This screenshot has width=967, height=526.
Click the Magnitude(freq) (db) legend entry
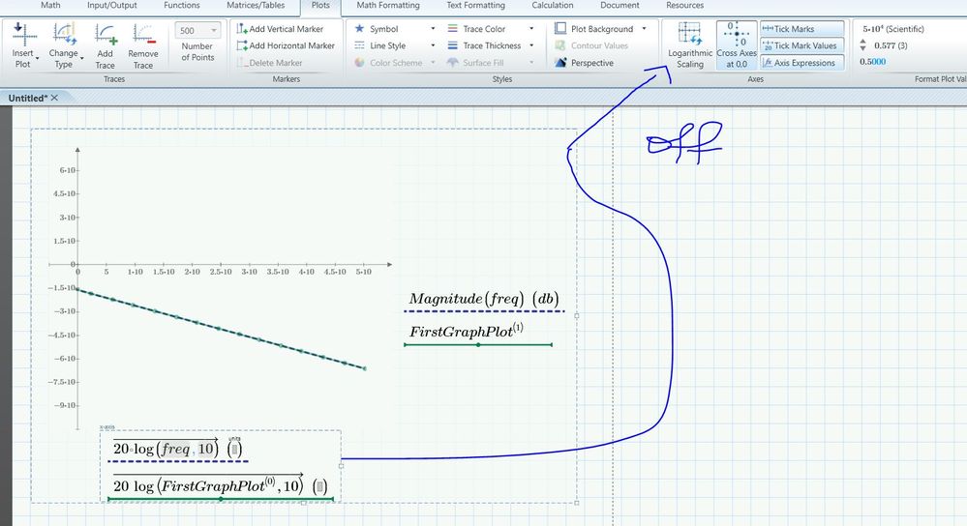(484, 300)
